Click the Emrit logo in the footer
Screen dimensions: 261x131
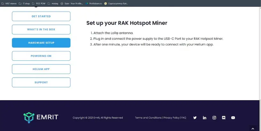click(x=41, y=118)
